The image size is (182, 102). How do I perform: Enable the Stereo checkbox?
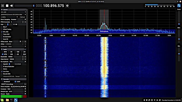[x=2, y=69]
